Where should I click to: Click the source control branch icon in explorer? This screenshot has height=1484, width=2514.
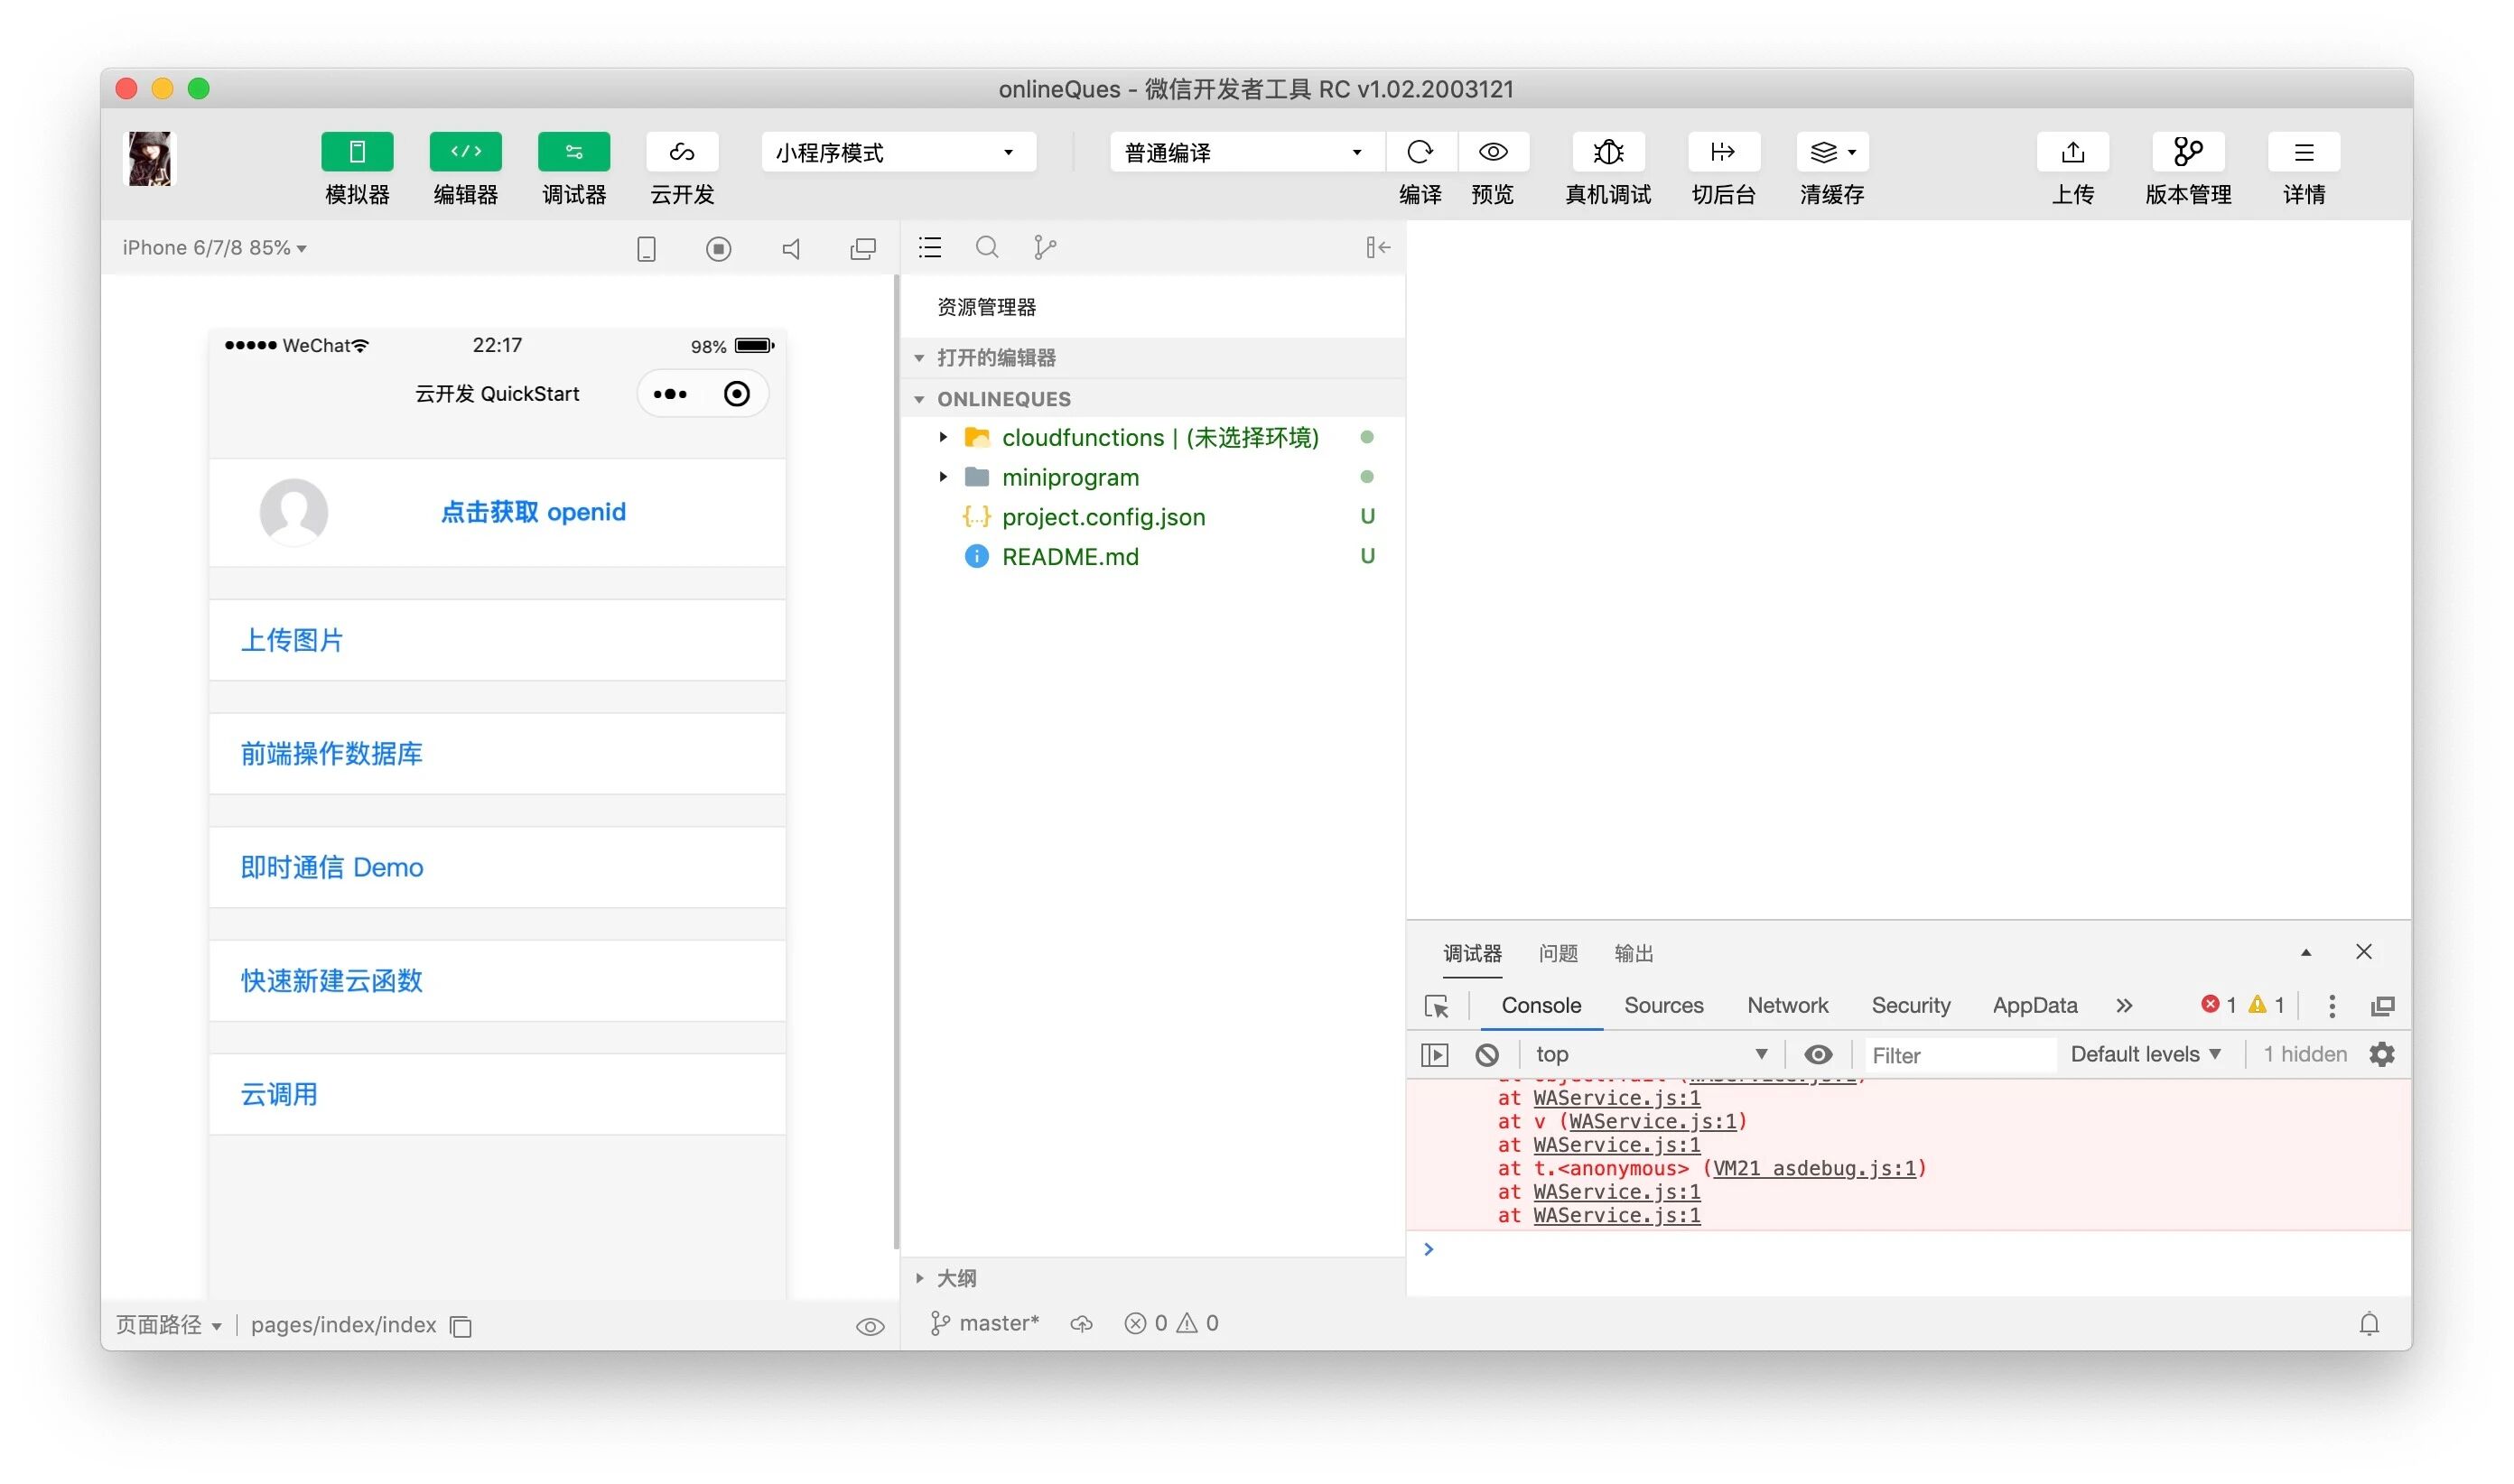(1045, 247)
